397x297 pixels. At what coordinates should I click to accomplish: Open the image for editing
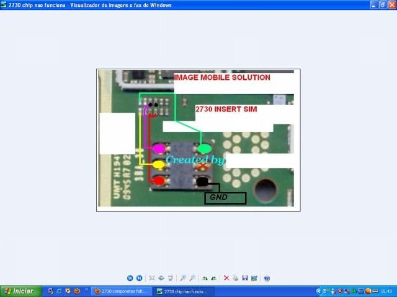coord(254,278)
